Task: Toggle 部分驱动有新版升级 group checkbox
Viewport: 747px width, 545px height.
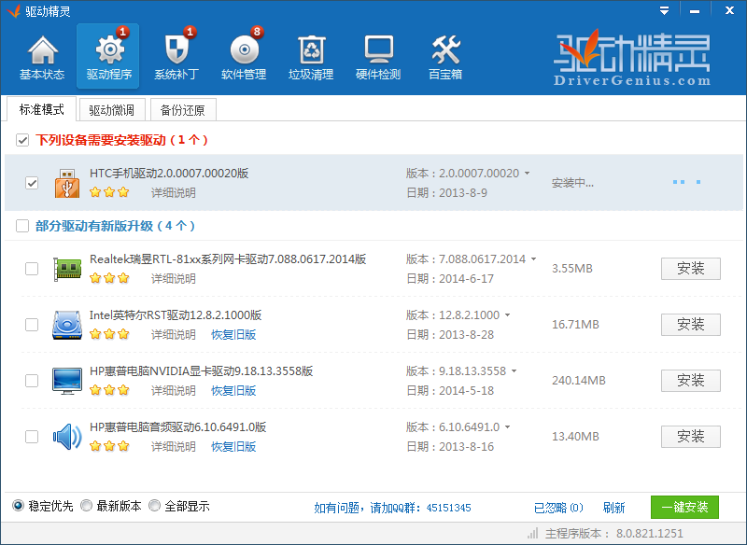Action: coord(22,226)
